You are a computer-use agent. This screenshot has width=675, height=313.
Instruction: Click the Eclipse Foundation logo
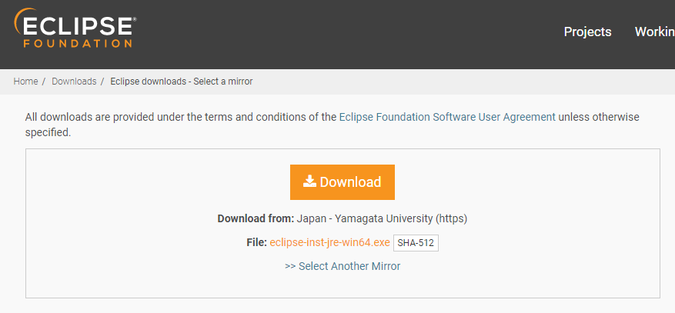[75, 31]
